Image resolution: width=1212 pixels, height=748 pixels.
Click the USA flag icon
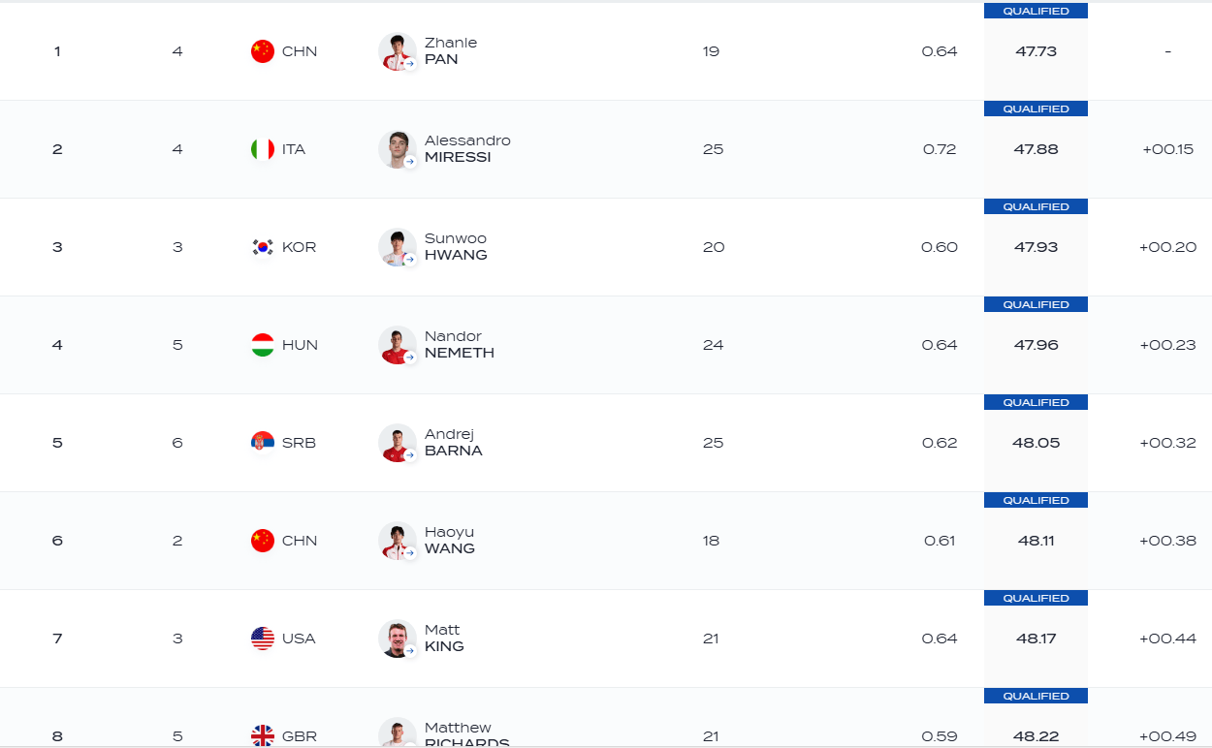pos(263,639)
